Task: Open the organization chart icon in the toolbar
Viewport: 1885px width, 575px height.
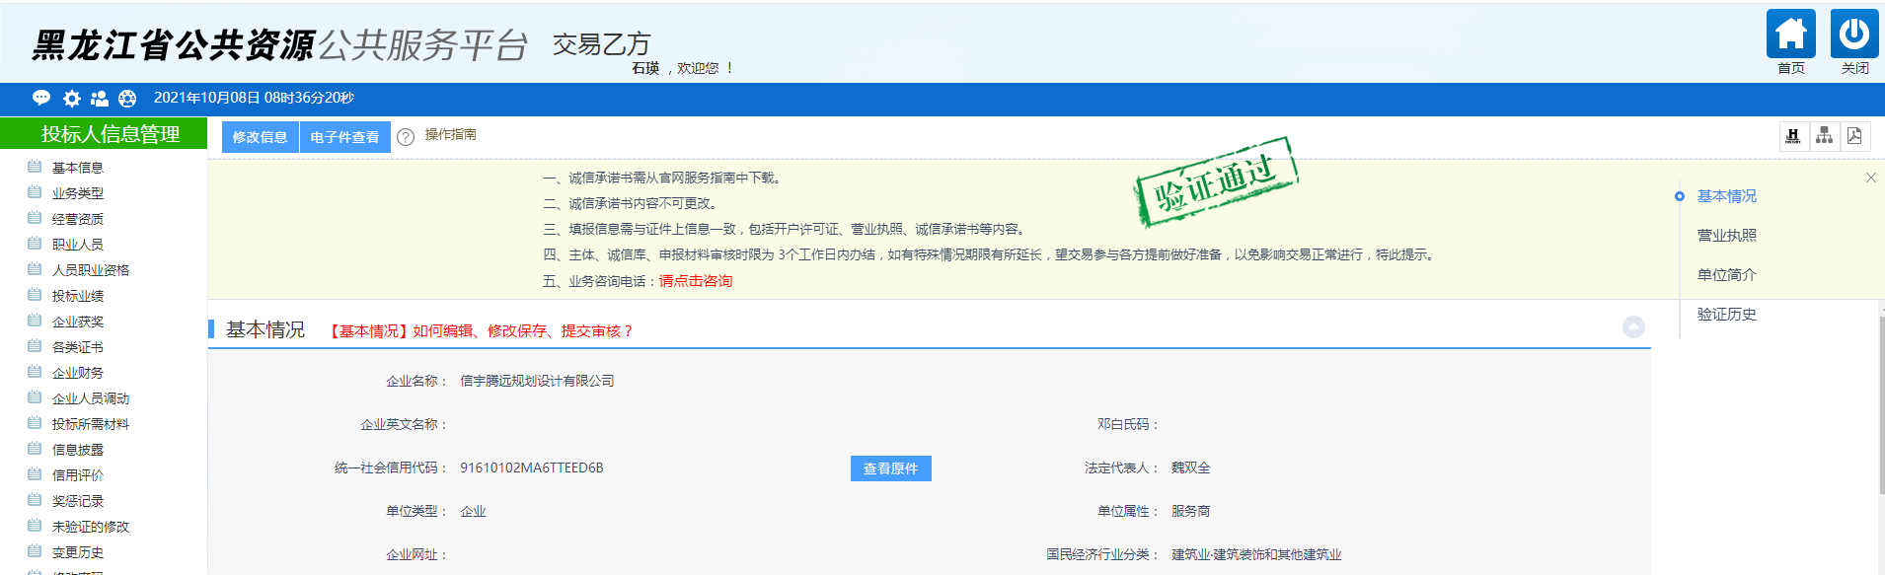Action: click(1824, 136)
